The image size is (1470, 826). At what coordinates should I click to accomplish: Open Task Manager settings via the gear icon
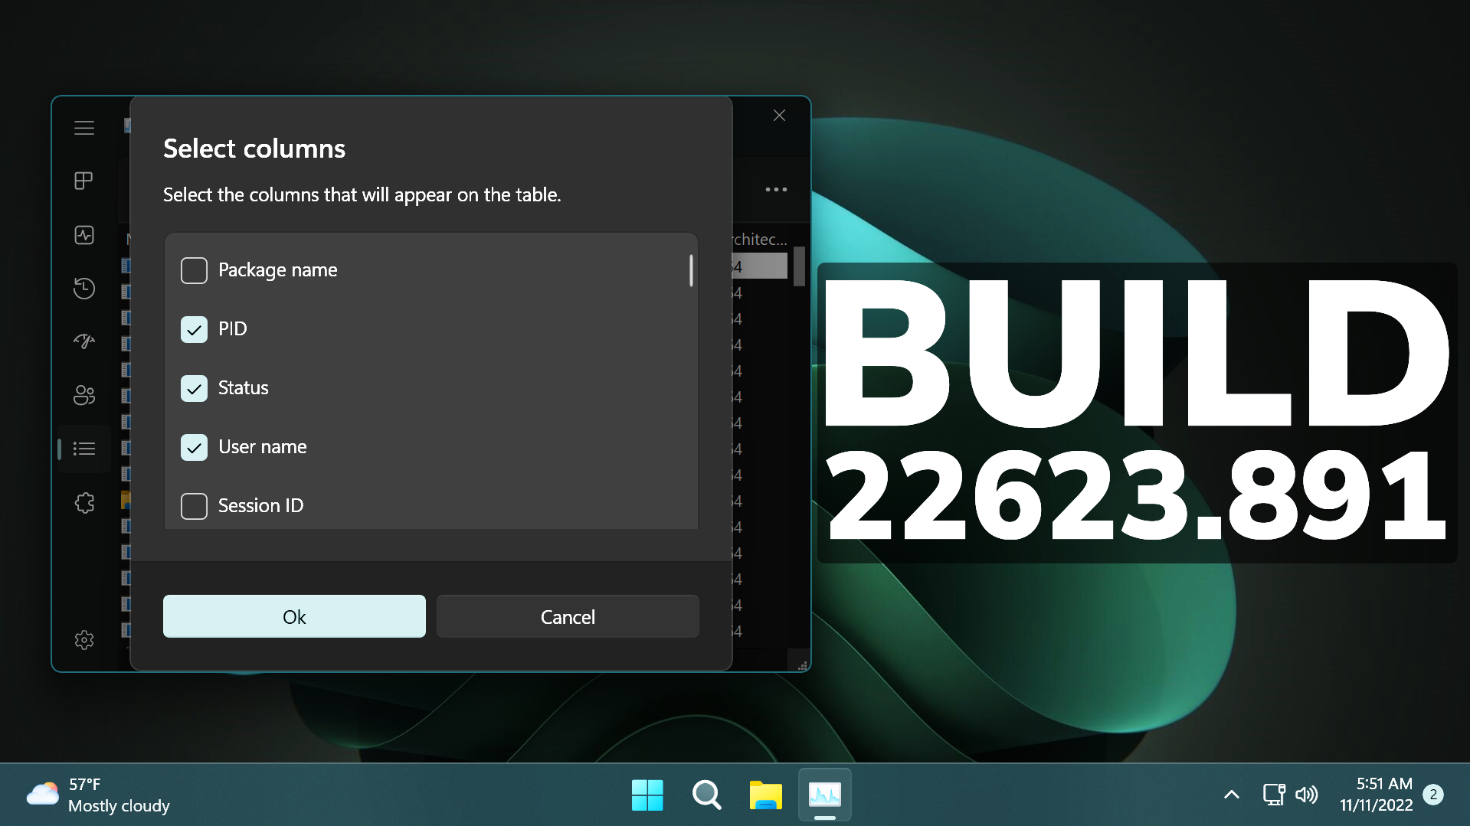[x=84, y=640]
